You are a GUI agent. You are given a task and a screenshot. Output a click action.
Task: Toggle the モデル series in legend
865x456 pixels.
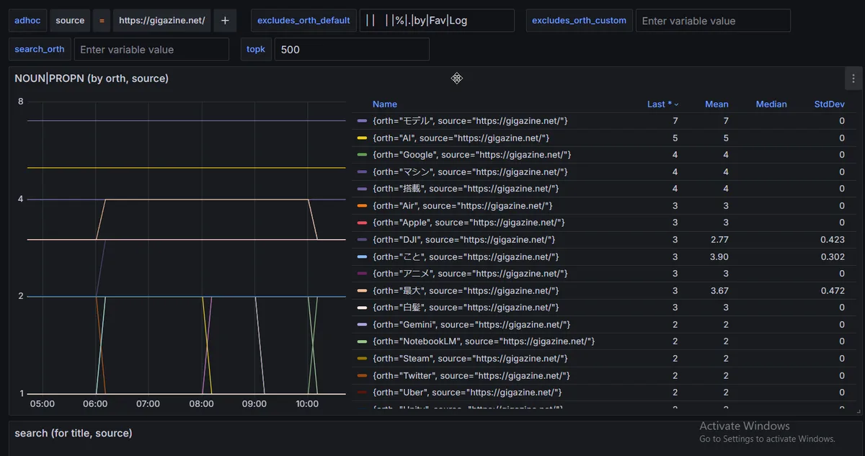pyautogui.click(x=470, y=121)
